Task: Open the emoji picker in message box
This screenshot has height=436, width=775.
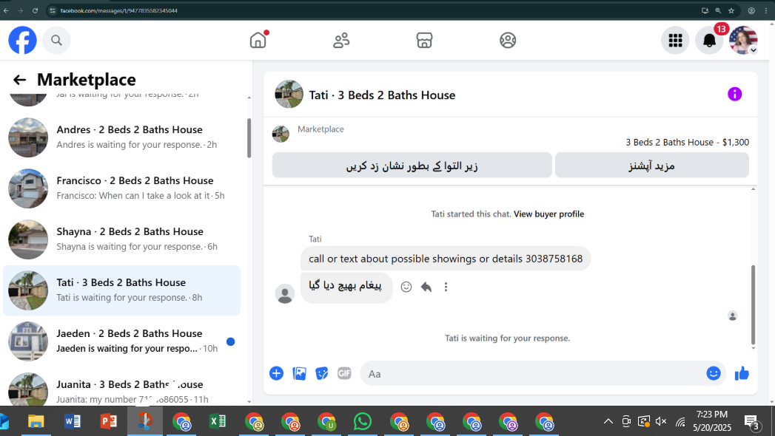Action: 714,373
